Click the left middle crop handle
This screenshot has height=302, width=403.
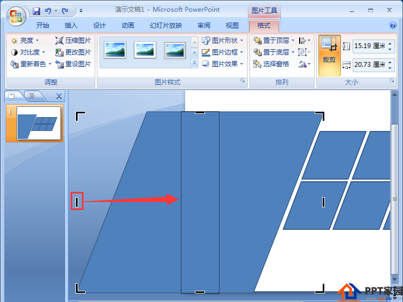point(77,202)
